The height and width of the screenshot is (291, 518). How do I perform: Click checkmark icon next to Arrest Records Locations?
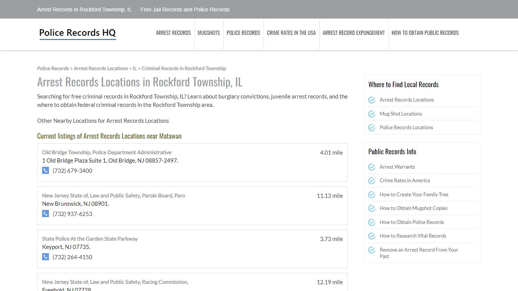coord(372,100)
